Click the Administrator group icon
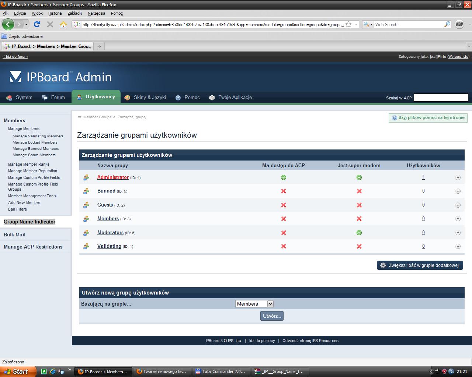 click(86, 177)
